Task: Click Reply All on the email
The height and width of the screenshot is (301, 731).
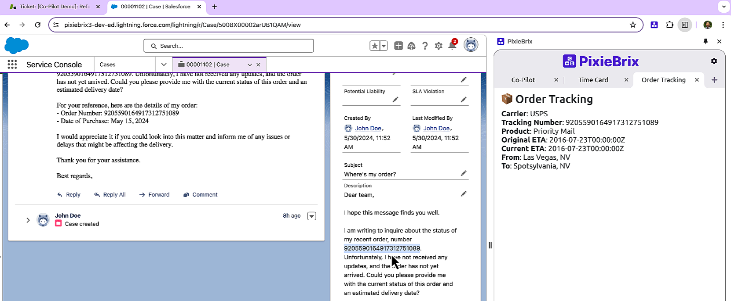Action: (110, 195)
